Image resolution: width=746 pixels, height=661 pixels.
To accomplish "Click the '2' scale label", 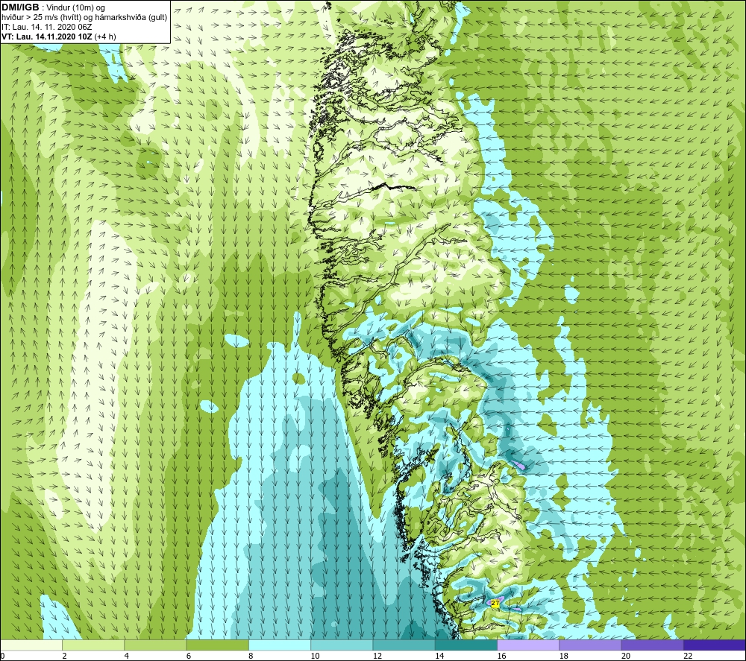I will 64,657.
